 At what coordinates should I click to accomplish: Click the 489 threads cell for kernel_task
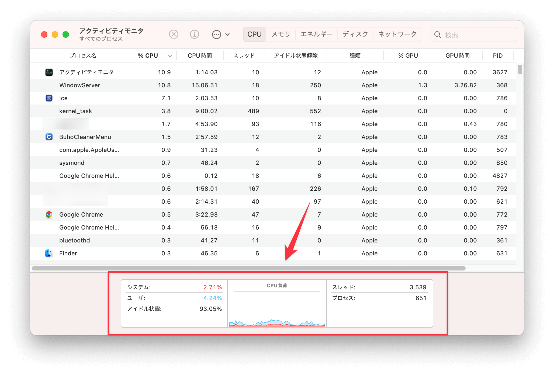254,111
